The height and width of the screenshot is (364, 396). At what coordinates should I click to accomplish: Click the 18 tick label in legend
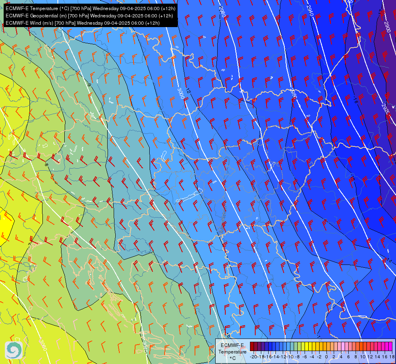(x=392, y=357)
